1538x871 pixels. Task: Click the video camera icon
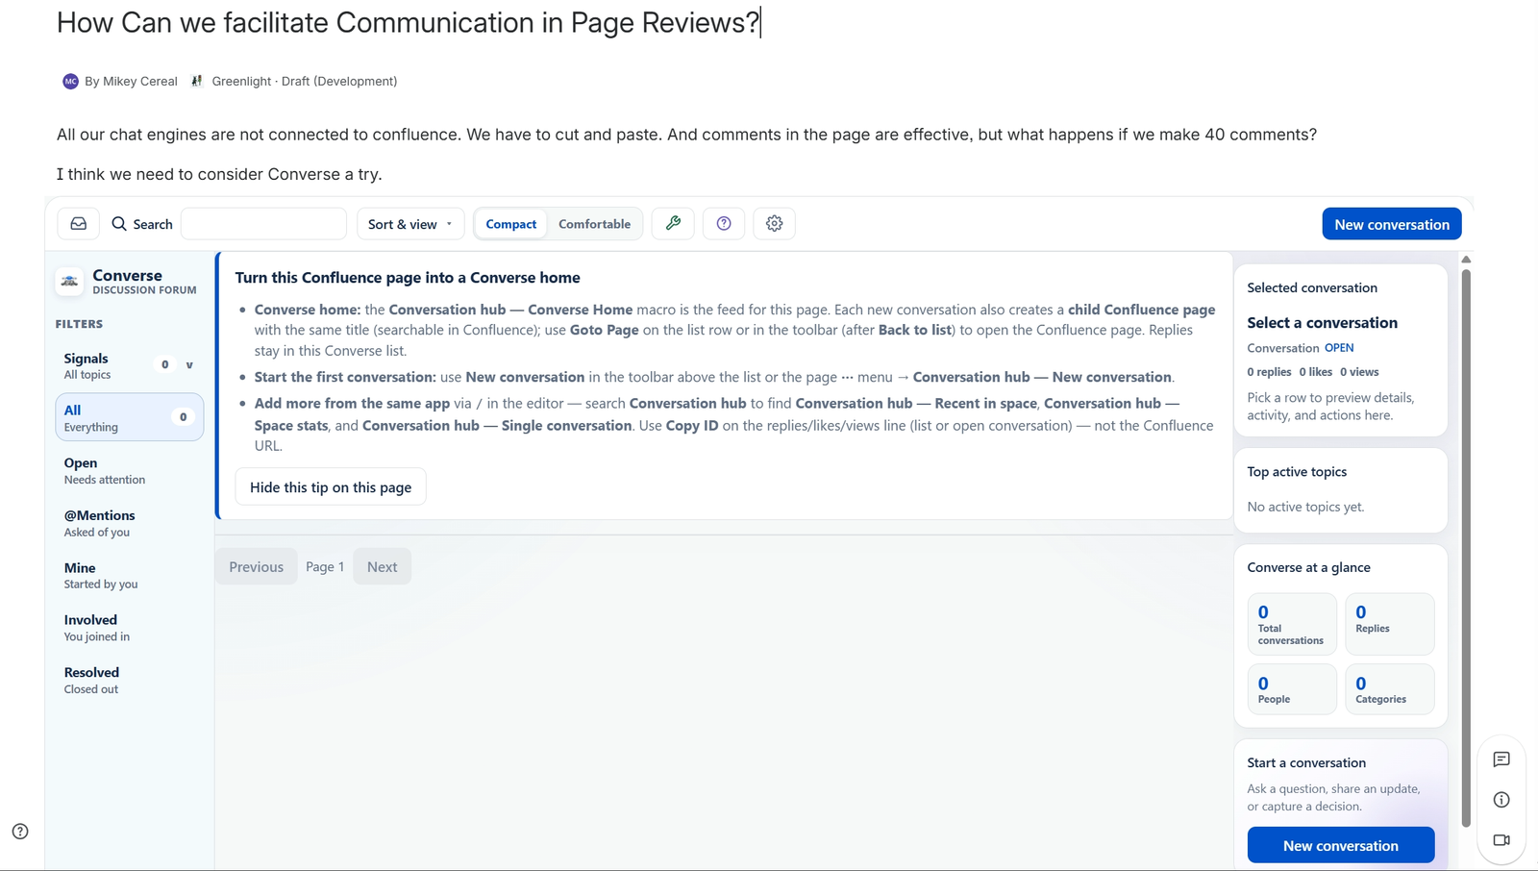click(x=1501, y=840)
